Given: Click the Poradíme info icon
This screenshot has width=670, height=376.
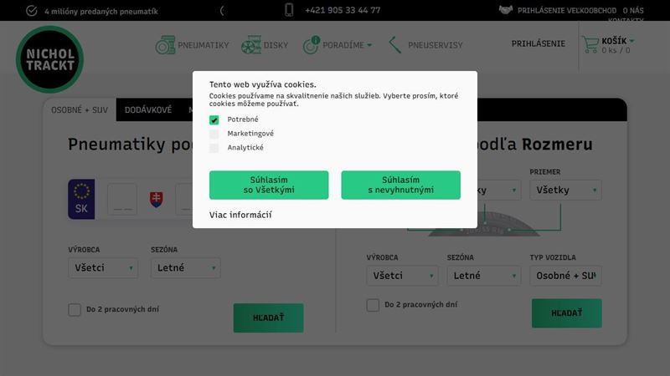Looking at the screenshot, I should [x=311, y=45].
